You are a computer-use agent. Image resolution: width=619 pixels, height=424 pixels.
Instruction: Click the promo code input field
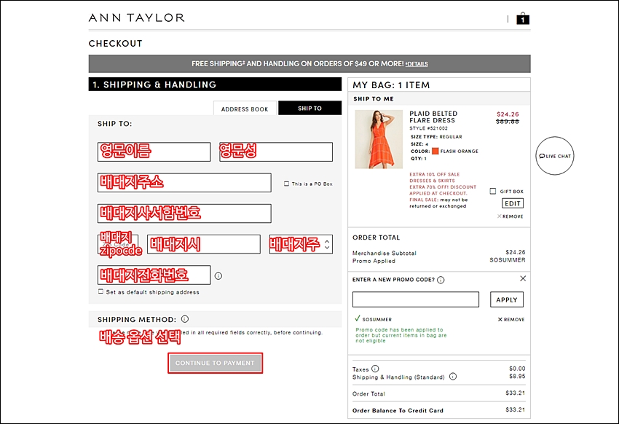click(416, 299)
